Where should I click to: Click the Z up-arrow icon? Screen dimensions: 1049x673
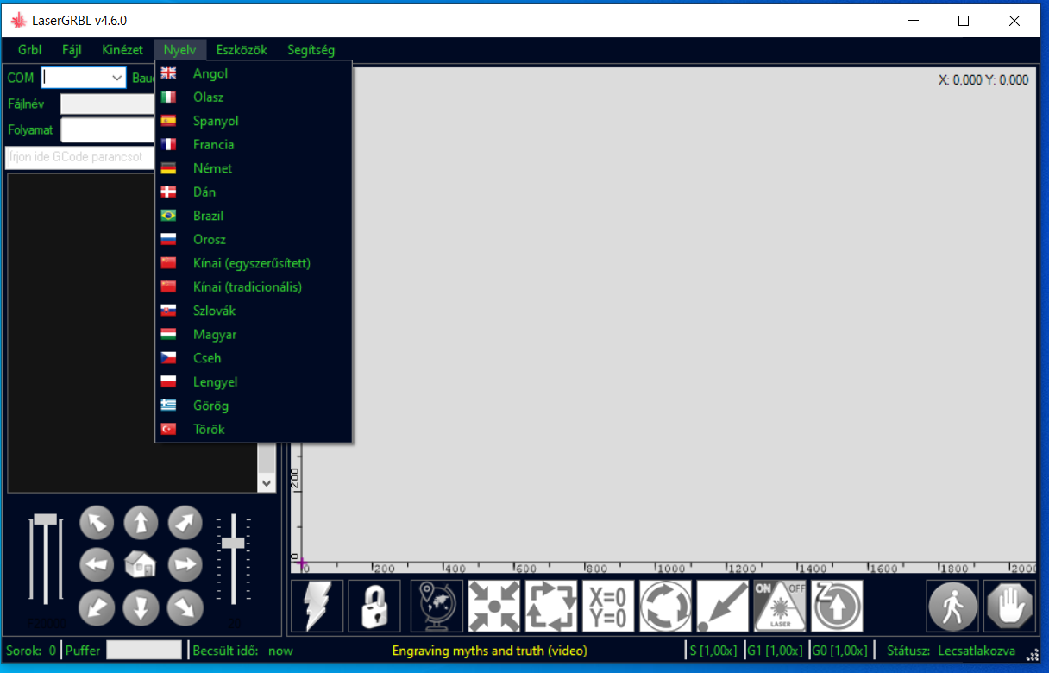coord(837,606)
